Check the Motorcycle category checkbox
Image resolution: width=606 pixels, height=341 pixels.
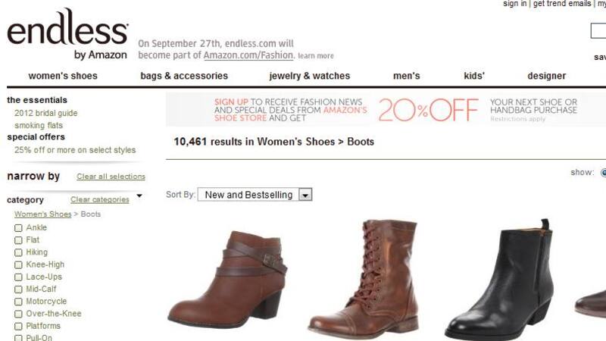(x=18, y=302)
